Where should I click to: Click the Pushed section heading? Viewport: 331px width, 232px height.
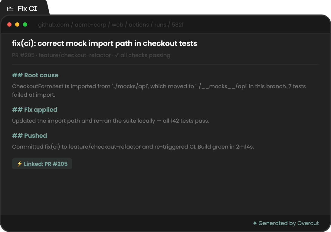[30, 136]
